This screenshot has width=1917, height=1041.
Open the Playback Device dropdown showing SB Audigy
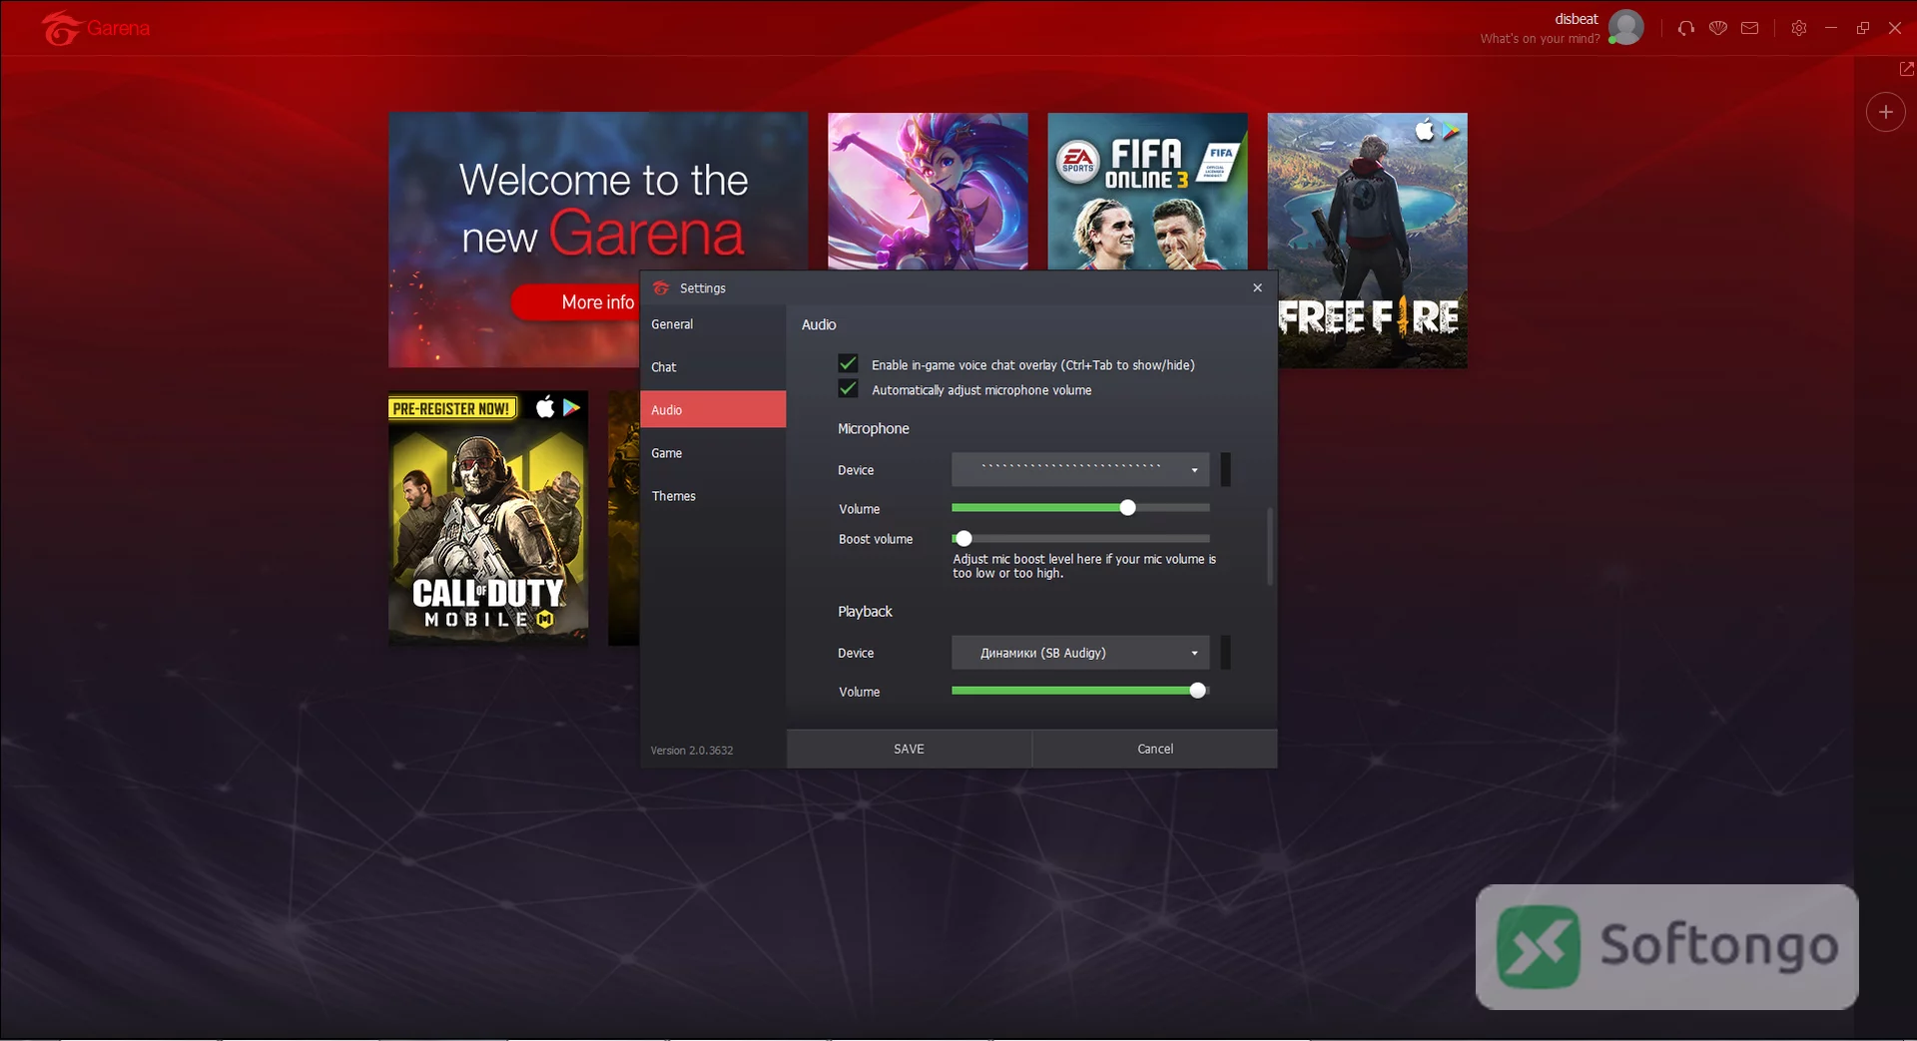click(1080, 653)
